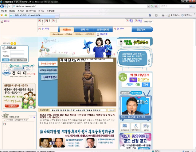The image size is (196, 152).
Task: Open the recent pages dropdown arrow
Action: (10, 6)
